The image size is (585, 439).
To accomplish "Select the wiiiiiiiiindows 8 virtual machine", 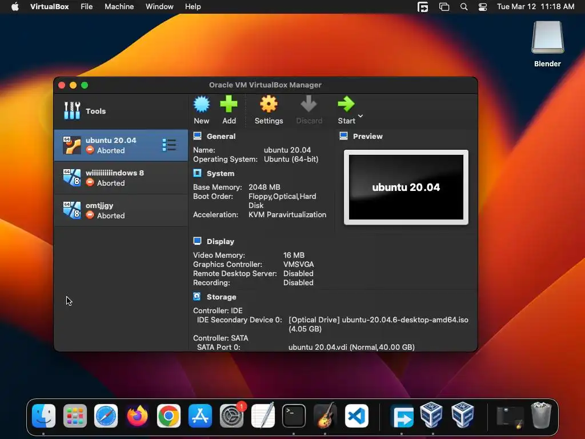I will point(121,178).
